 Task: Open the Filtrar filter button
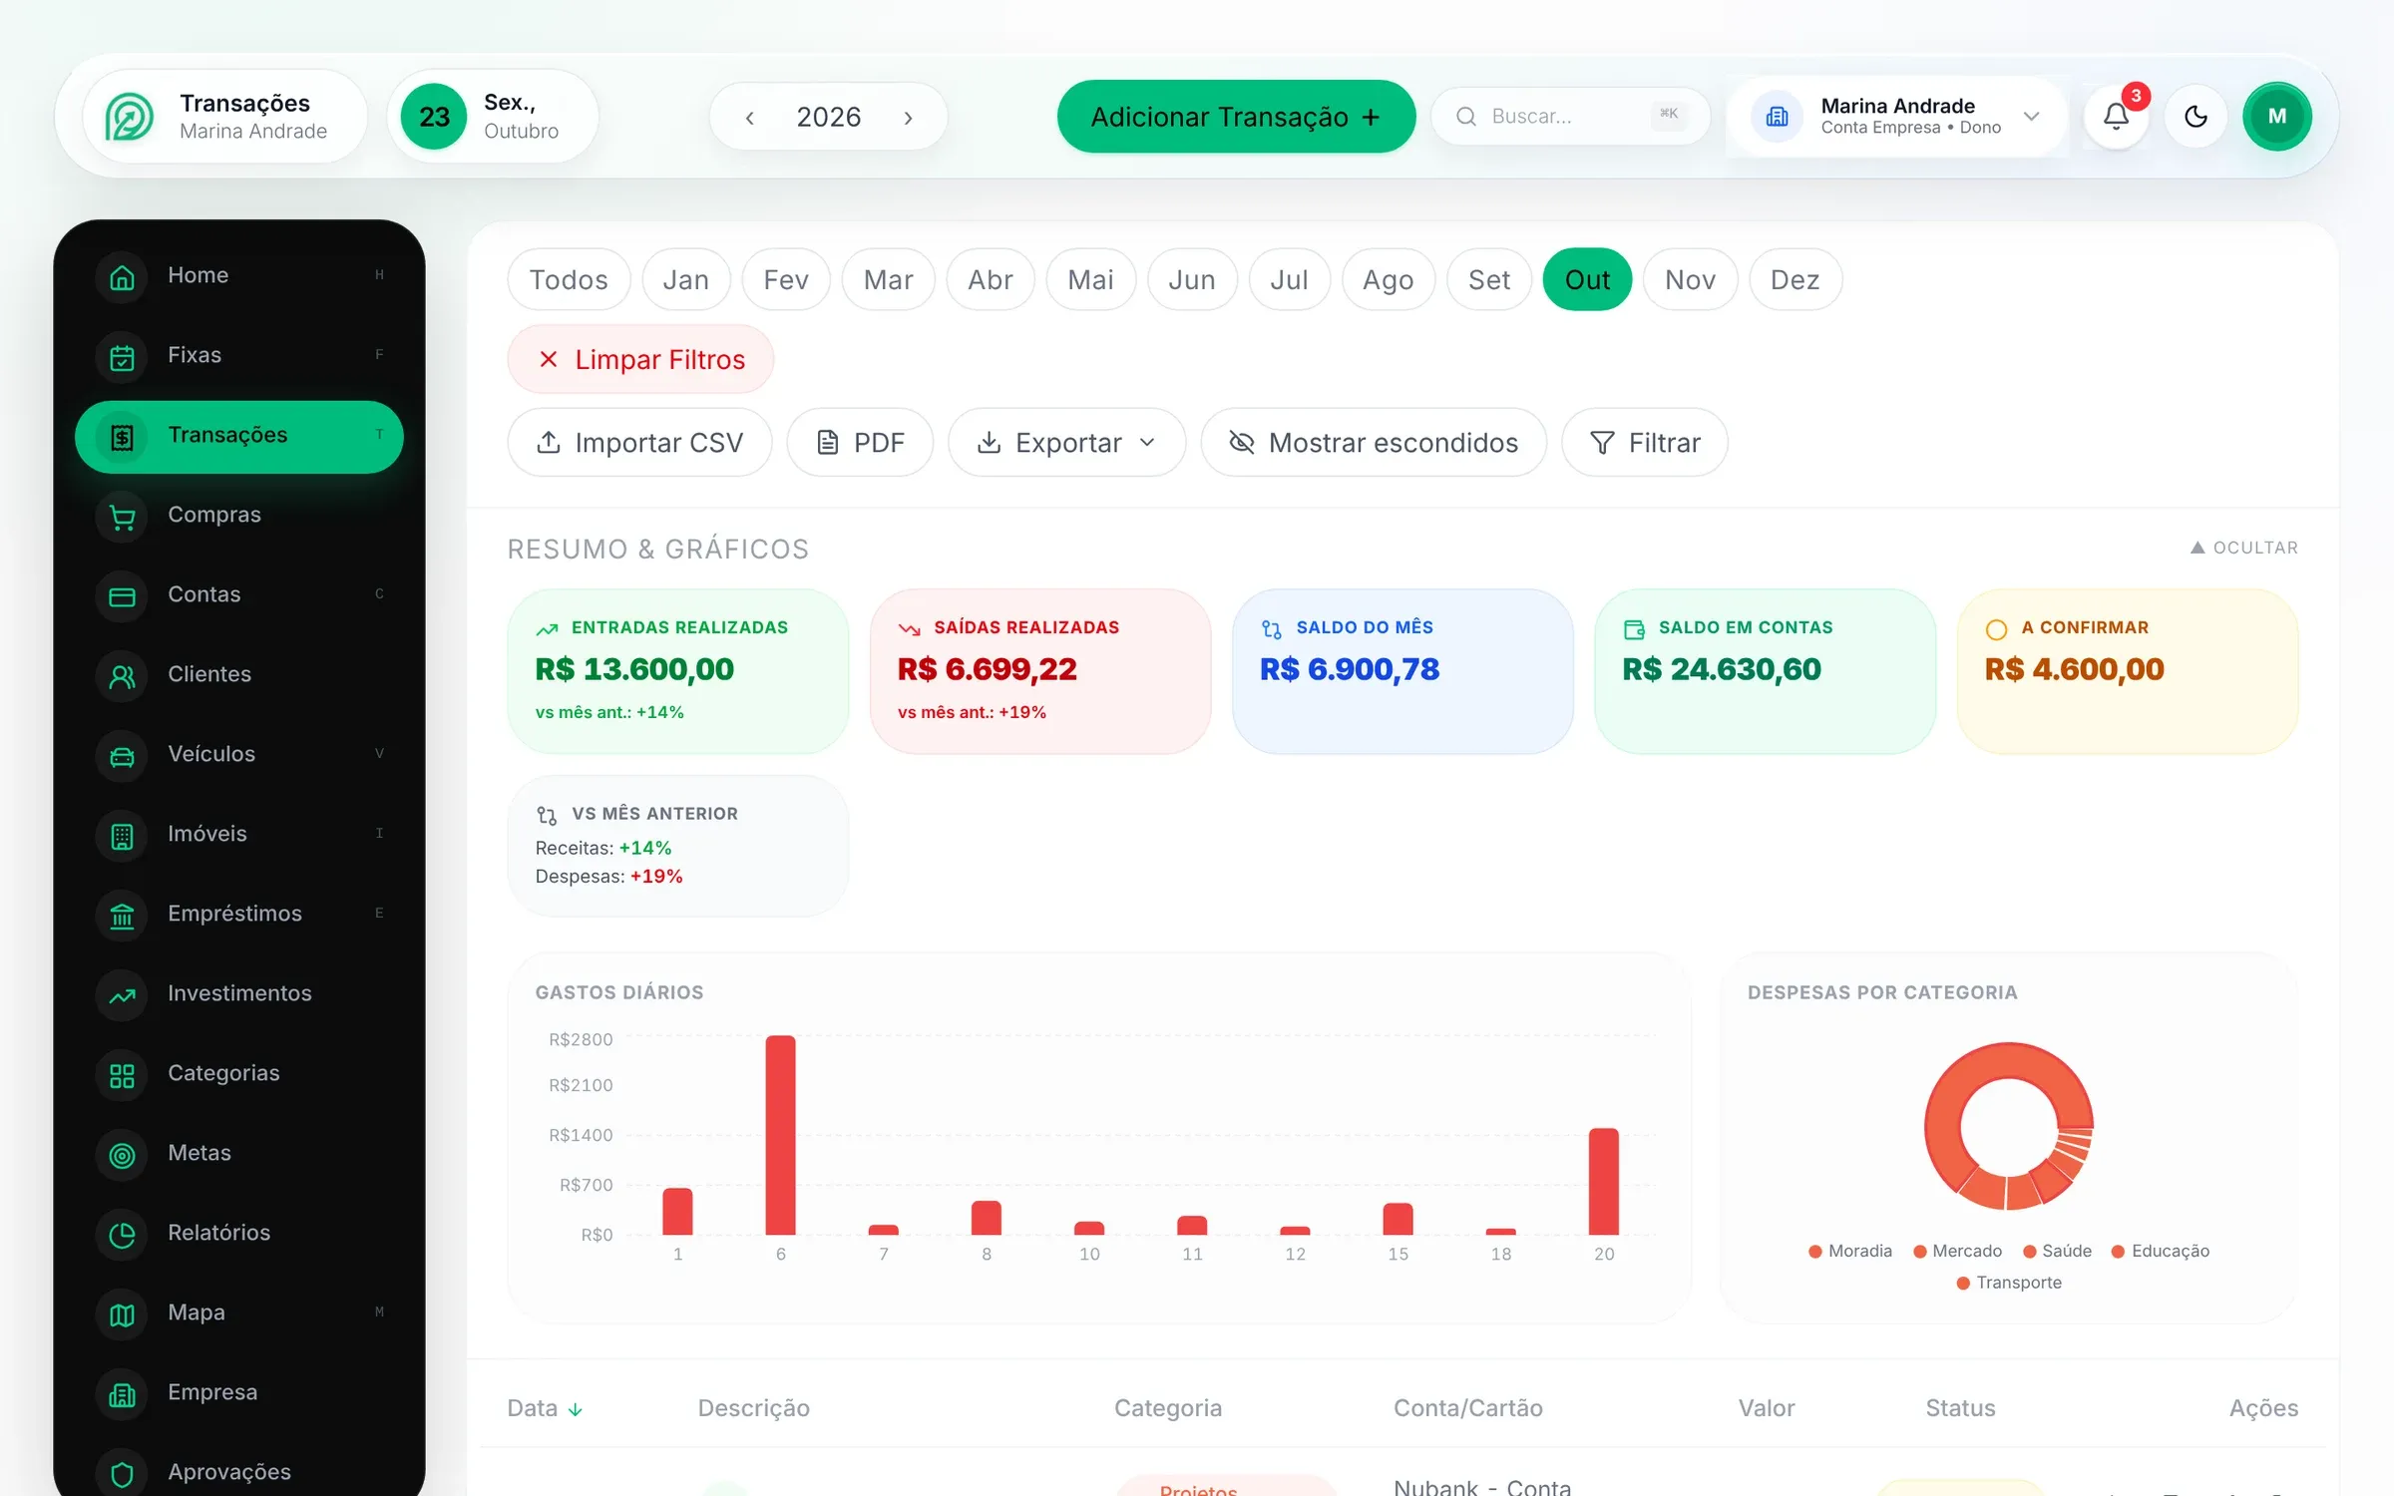pos(1644,442)
